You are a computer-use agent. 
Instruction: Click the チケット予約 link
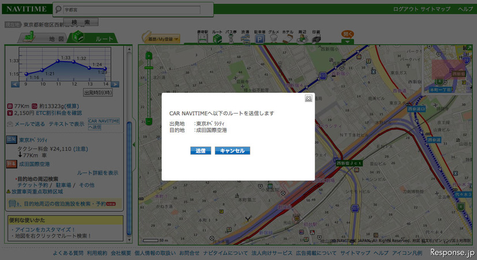(x=32, y=185)
